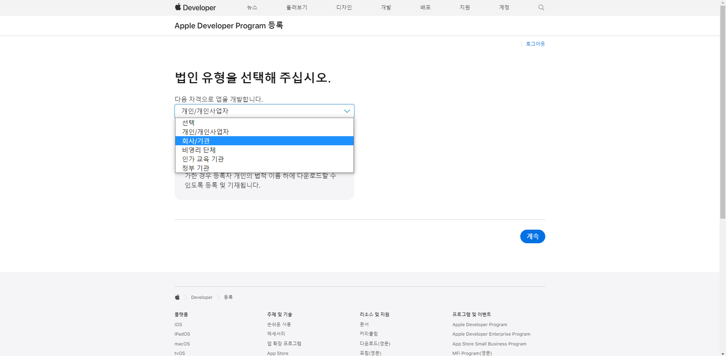
Task: Click the 플랫폼 footer column heading
Action: pyautogui.click(x=181, y=314)
